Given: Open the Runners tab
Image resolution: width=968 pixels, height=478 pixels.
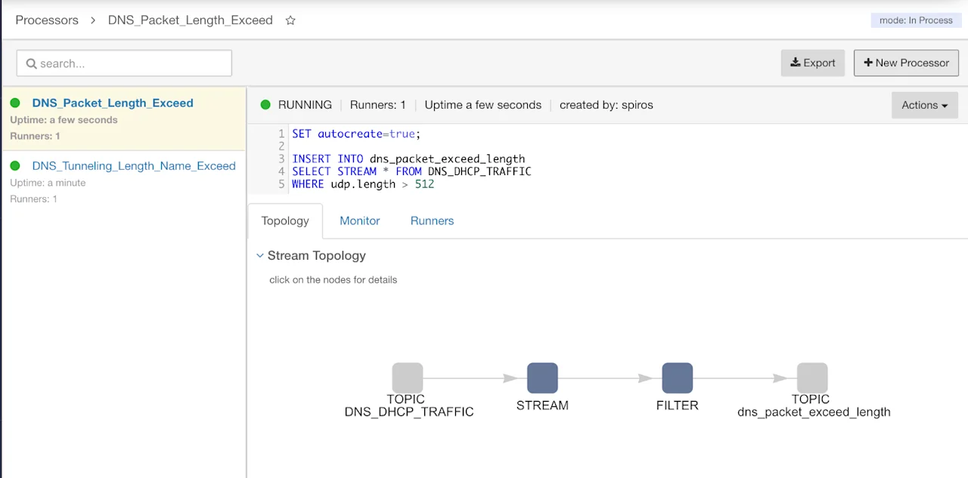Looking at the screenshot, I should click(433, 220).
